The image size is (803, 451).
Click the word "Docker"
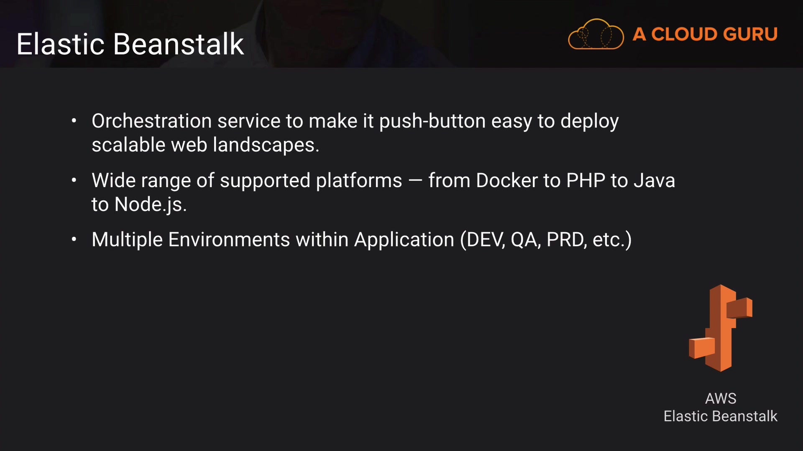click(506, 180)
